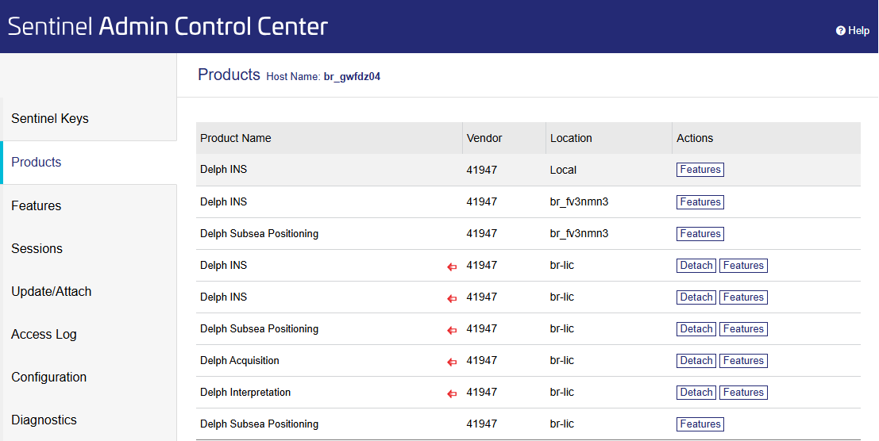Open Features for Delph Acquisition

coord(743,361)
